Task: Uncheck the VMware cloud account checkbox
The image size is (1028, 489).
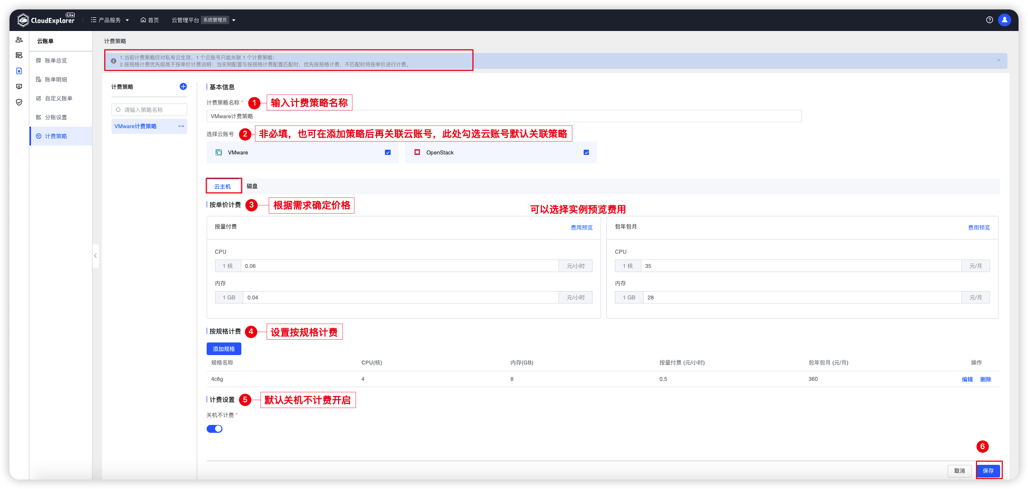Action: [x=388, y=152]
